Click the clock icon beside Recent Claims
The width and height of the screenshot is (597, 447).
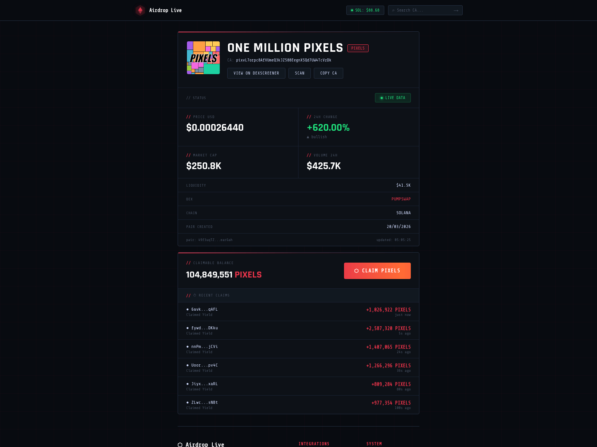195,295
